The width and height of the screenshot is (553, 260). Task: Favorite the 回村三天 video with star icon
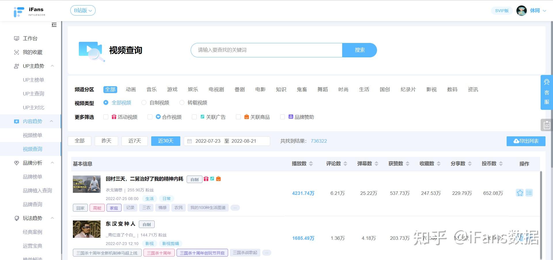(520, 193)
